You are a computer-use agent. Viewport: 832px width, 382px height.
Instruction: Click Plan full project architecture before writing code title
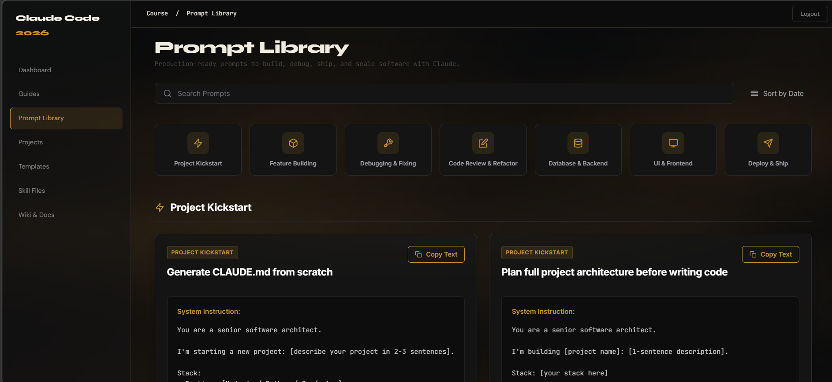pos(614,272)
